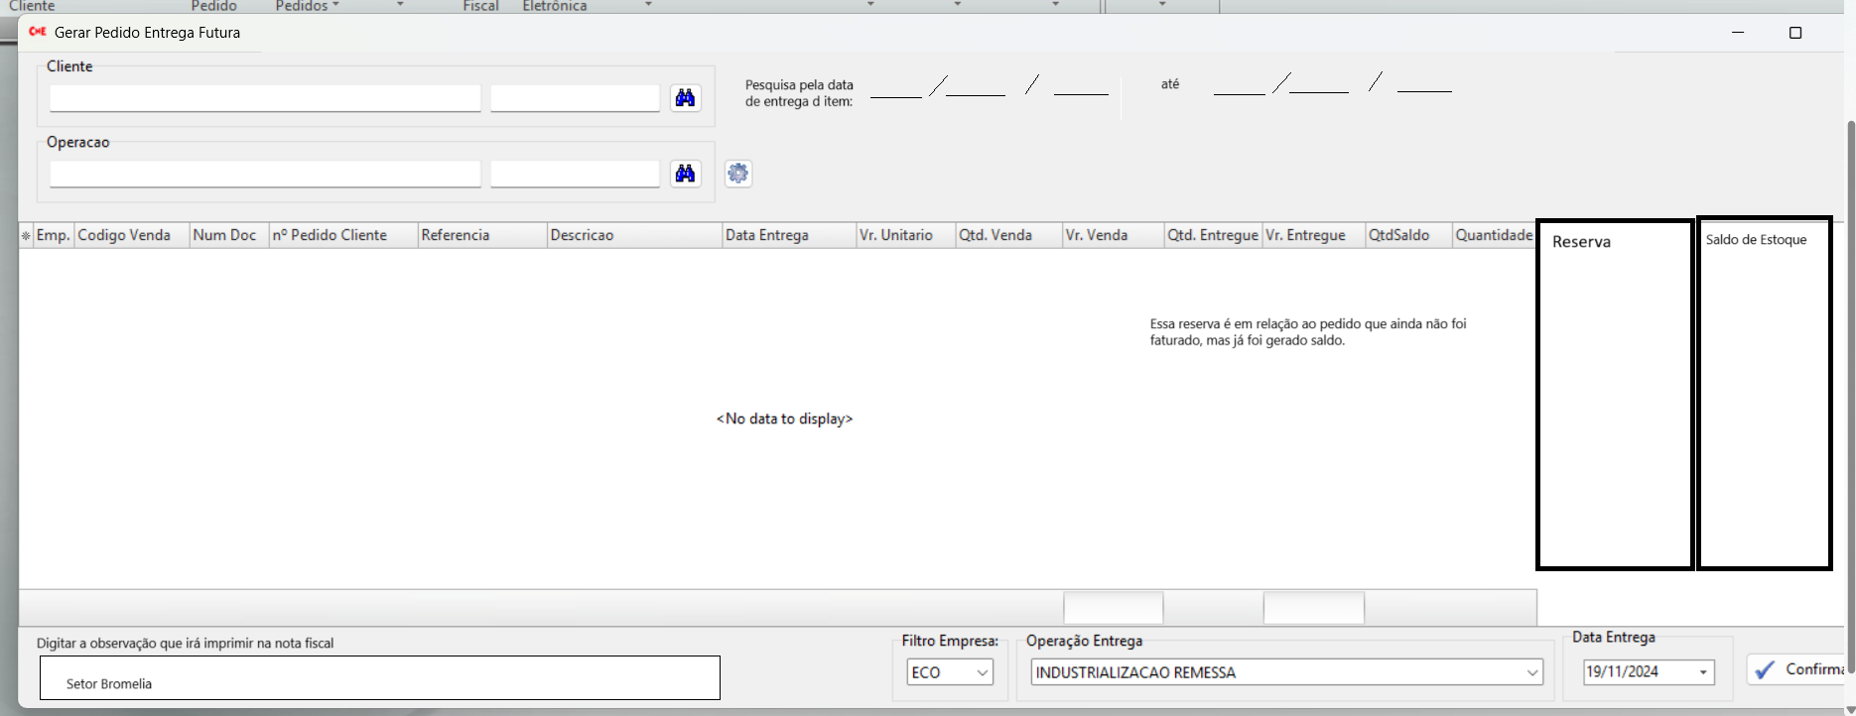Maximize the Gerar Pedido Entrega Futura window
The height and width of the screenshot is (716, 1856).
1794,33
